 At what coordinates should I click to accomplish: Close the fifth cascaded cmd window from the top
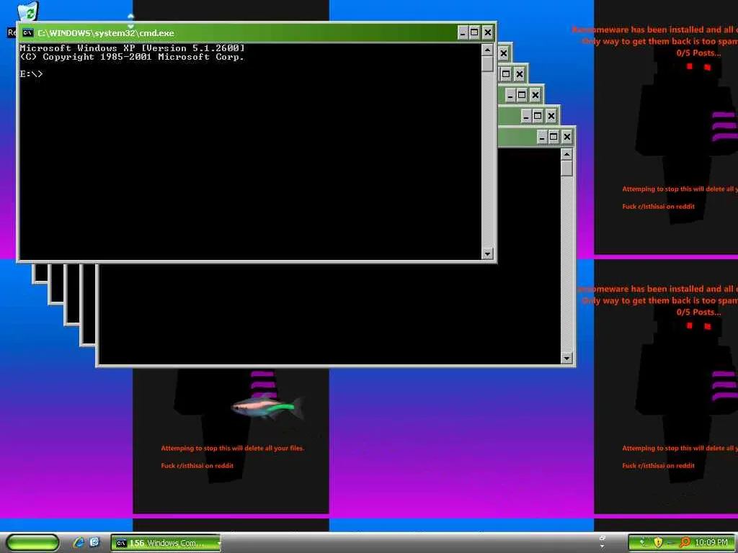click(x=551, y=116)
